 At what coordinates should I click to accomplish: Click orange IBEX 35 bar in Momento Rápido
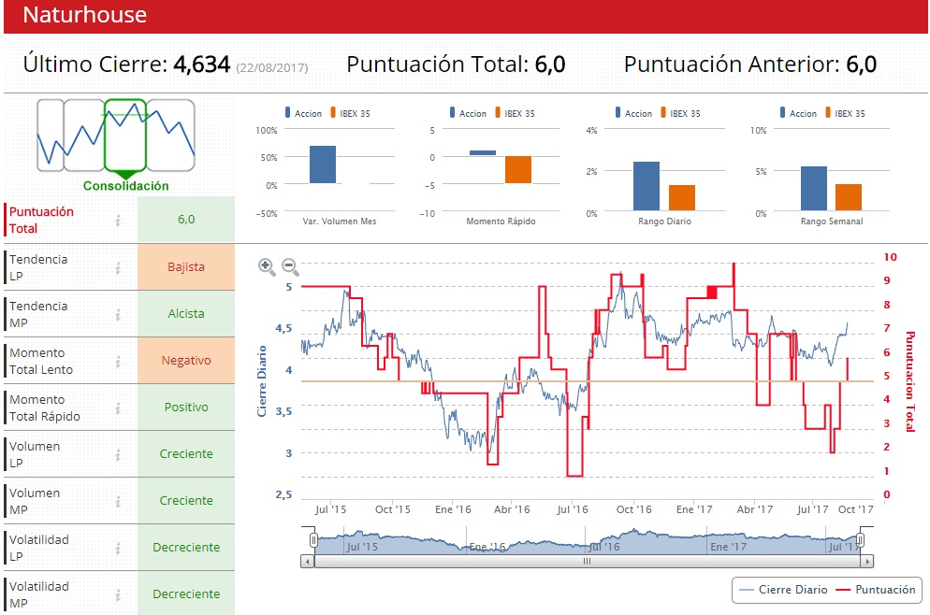pyautogui.click(x=518, y=170)
